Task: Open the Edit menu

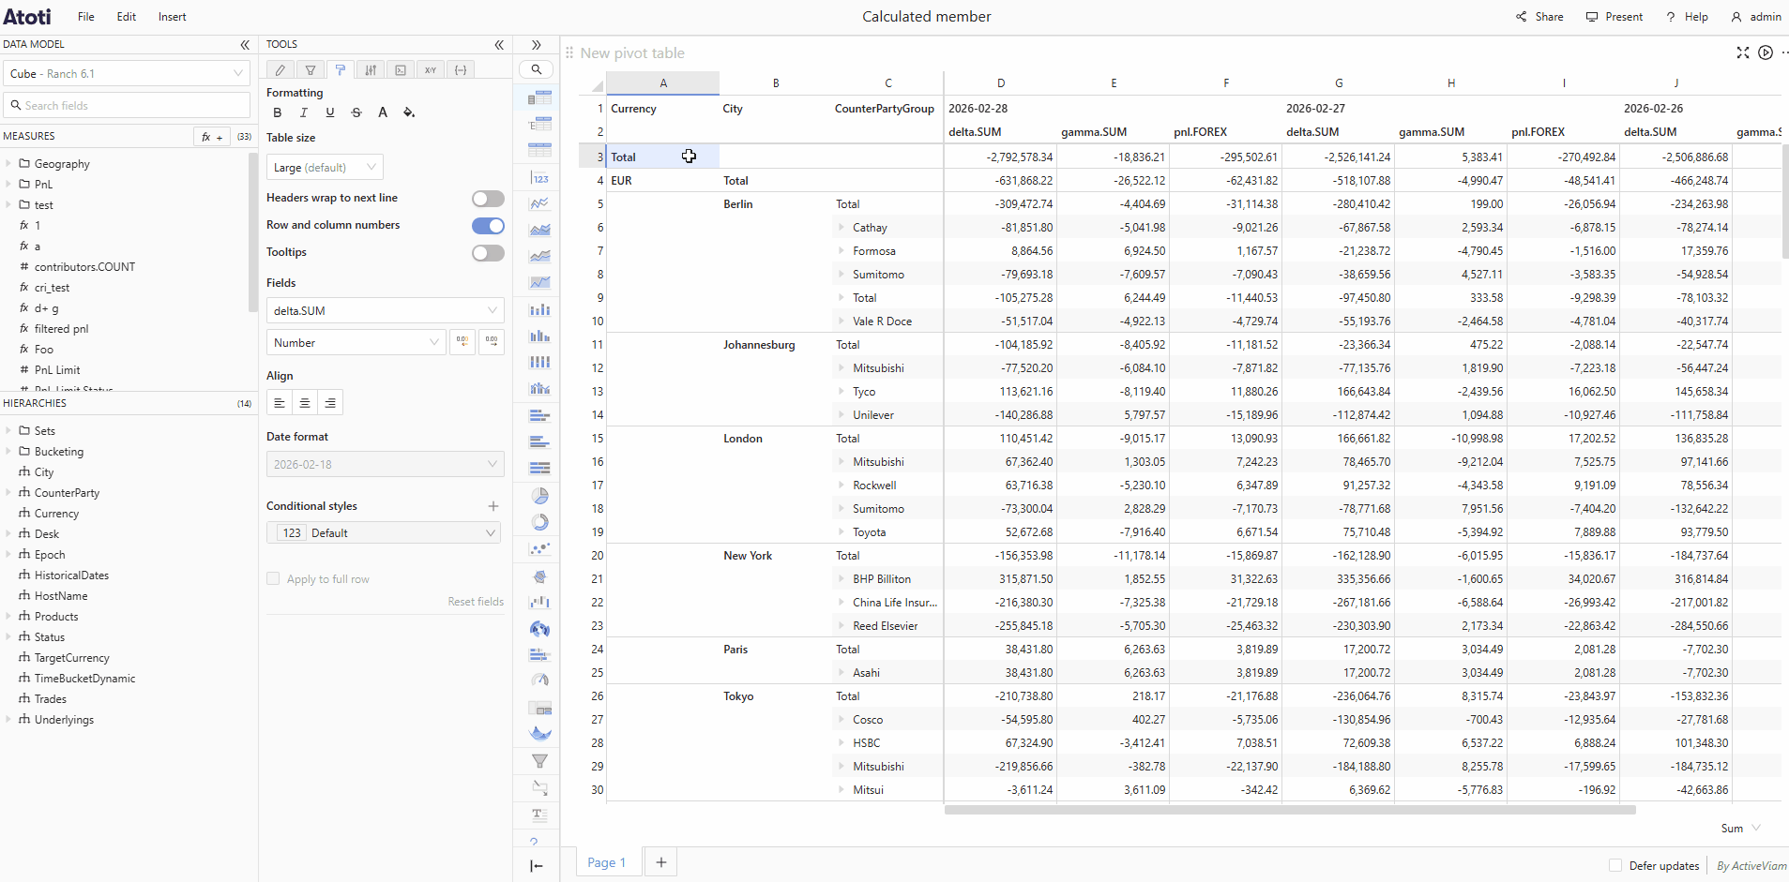Action: [x=126, y=16]
